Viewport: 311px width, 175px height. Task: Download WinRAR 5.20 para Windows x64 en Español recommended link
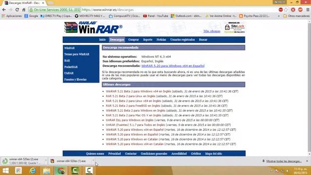(x=173, y=66)
